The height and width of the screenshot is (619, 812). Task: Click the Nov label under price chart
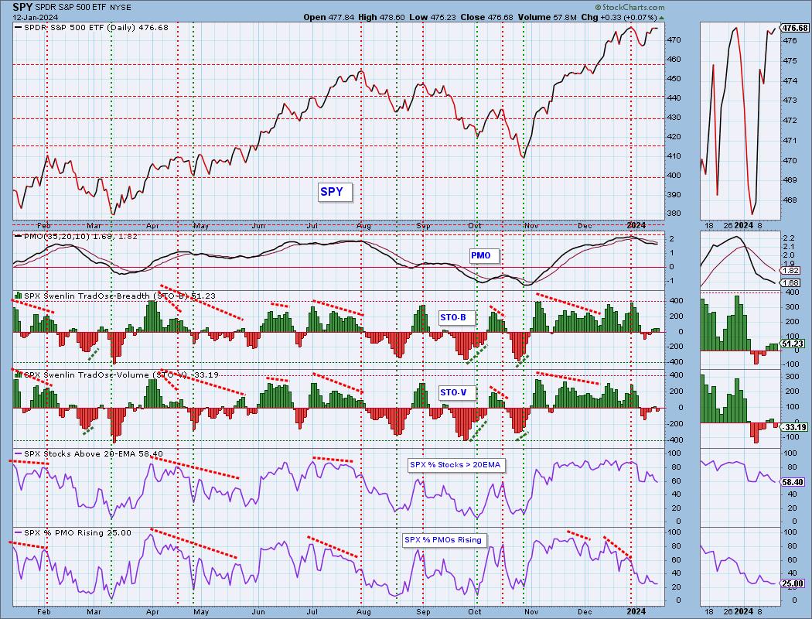tap(531, 225)
